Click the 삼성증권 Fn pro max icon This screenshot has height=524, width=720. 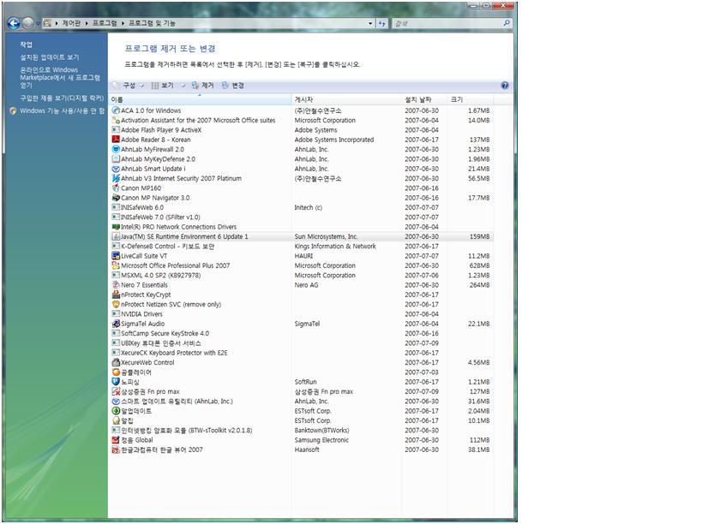[116, 391]
